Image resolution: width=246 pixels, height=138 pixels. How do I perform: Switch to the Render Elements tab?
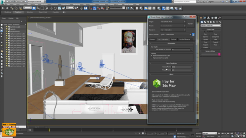pyautogui.click(x=184, y=39)
